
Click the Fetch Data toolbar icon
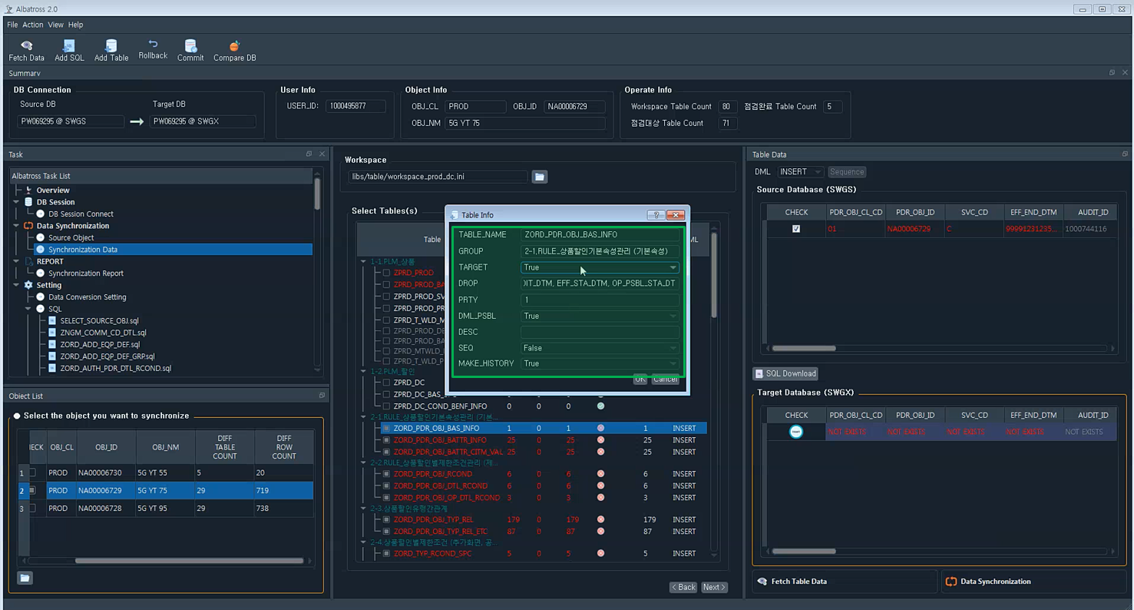click(27, 46)
